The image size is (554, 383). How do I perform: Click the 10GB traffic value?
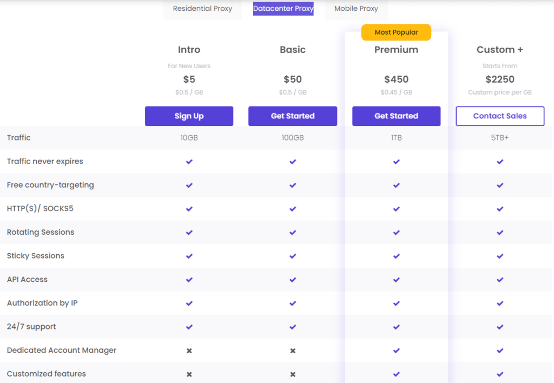(x=189, y=138)
